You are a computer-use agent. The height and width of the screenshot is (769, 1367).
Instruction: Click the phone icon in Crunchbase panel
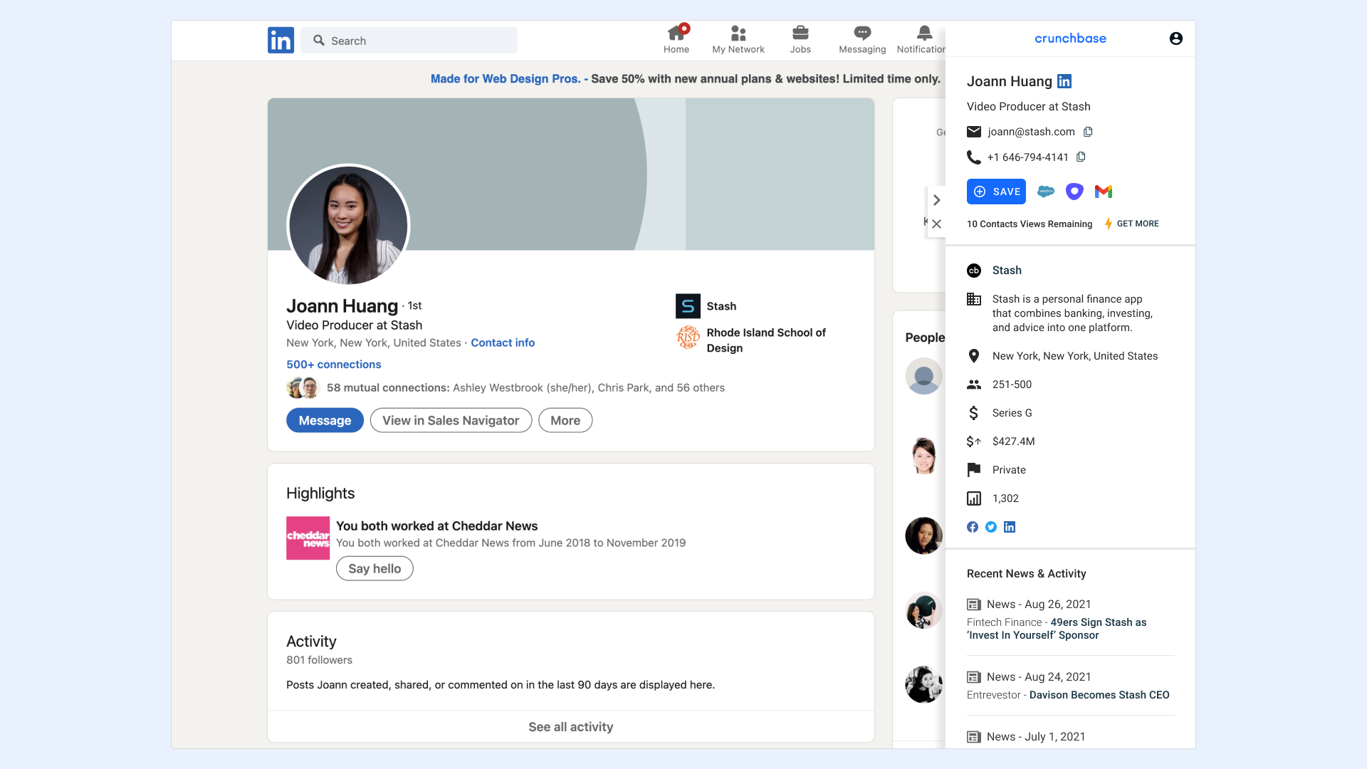click(974, 157)
